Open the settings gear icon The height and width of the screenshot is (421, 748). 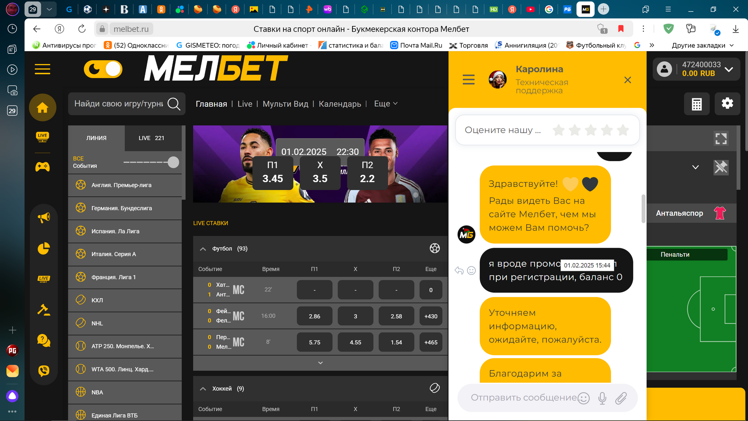(727, 103)
